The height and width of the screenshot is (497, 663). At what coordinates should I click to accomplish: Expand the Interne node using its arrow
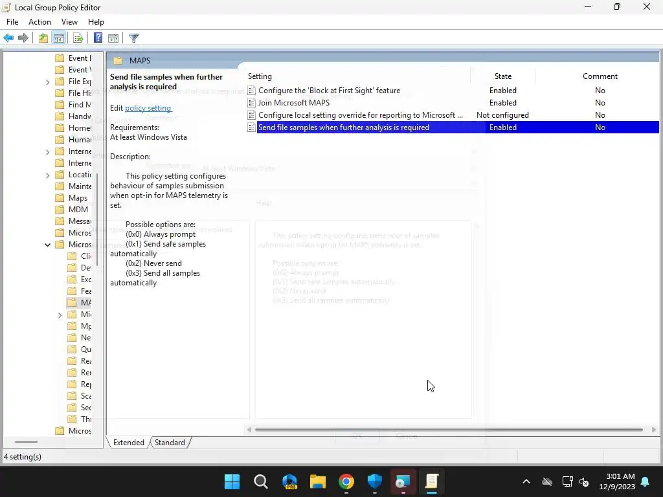coord(48,151)
